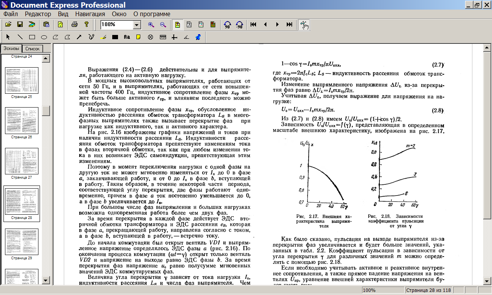Click document scroll down arrow
Screen dimensions: 492x295
point(487,281)
